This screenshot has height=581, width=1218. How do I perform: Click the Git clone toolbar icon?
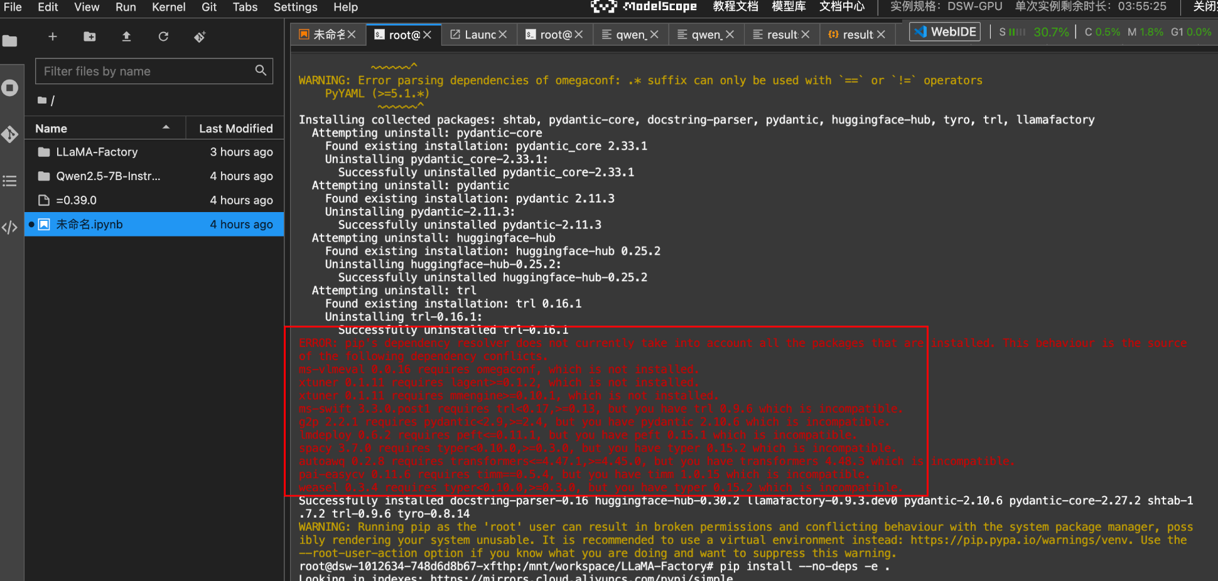click(x=200, y=37)
